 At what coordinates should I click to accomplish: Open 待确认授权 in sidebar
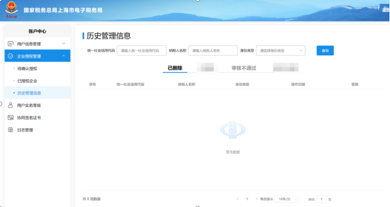pyautogui.click(x=27, y=68)
